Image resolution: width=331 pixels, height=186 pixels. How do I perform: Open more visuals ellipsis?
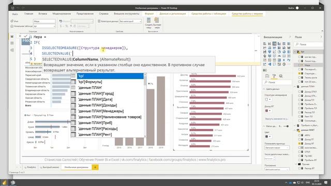coord(289,64)
